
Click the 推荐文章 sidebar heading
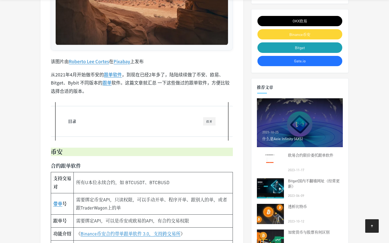(x=265, y=87)
